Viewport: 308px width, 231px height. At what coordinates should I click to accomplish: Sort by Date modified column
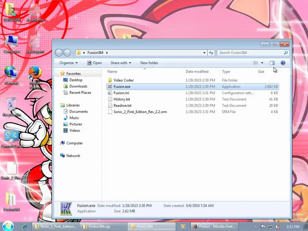[202, 72]
